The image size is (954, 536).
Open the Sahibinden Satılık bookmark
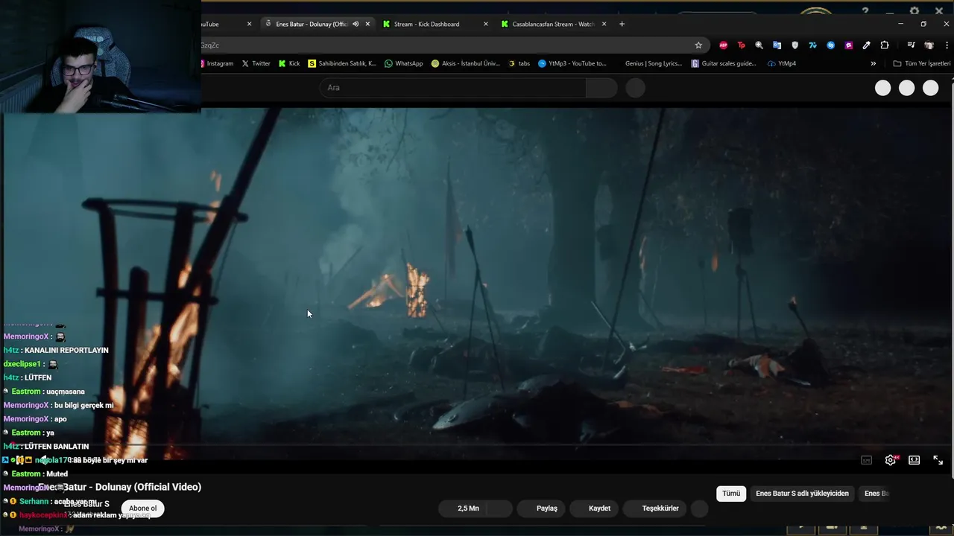[342, 63]
